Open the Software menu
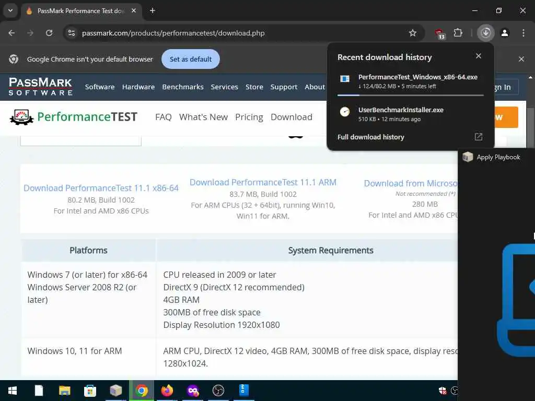 [100, 87]
